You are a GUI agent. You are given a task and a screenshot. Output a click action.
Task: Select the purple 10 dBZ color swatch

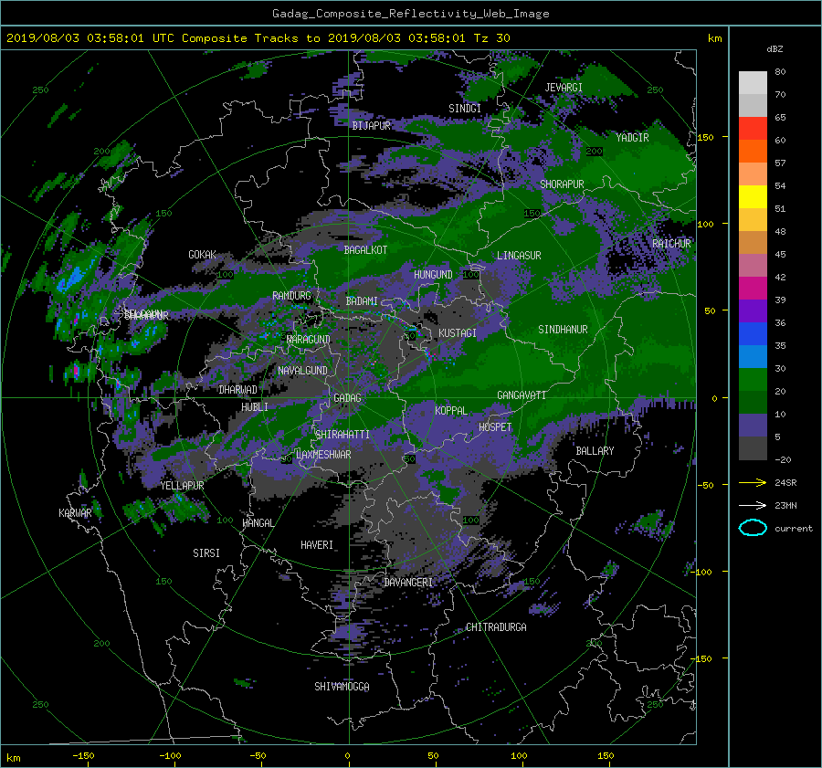coord(753,426)
